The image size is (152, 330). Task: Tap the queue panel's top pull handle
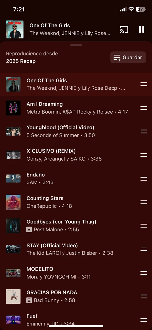(76, 45)
